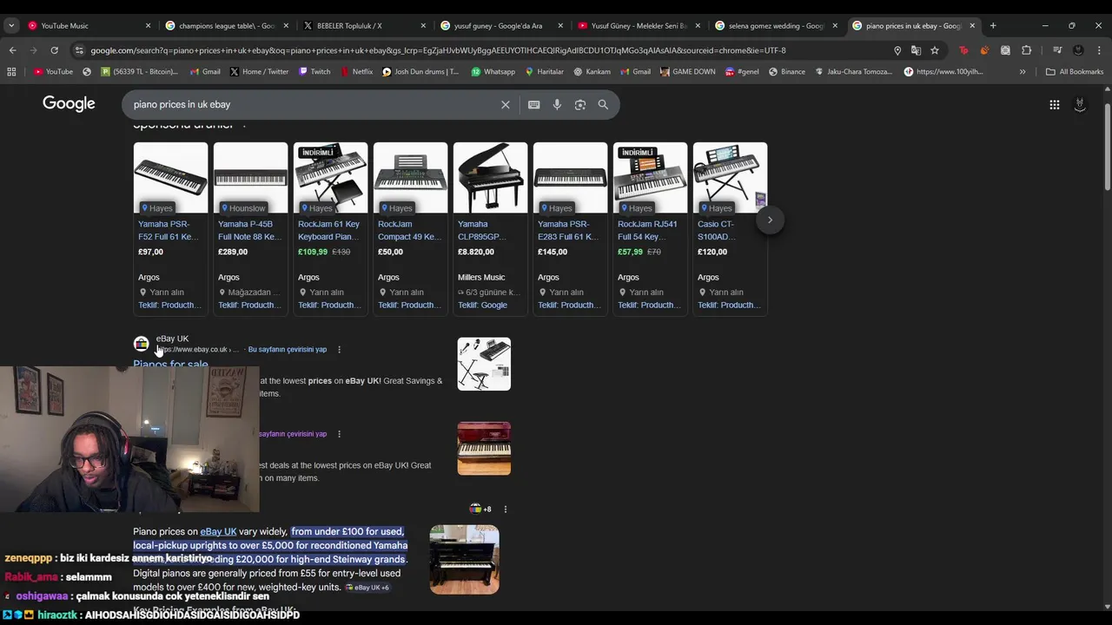The height and width of the screenshot is (625, 1112).
Task: Open the GAME DOWN bookmark
Action: 687,71
